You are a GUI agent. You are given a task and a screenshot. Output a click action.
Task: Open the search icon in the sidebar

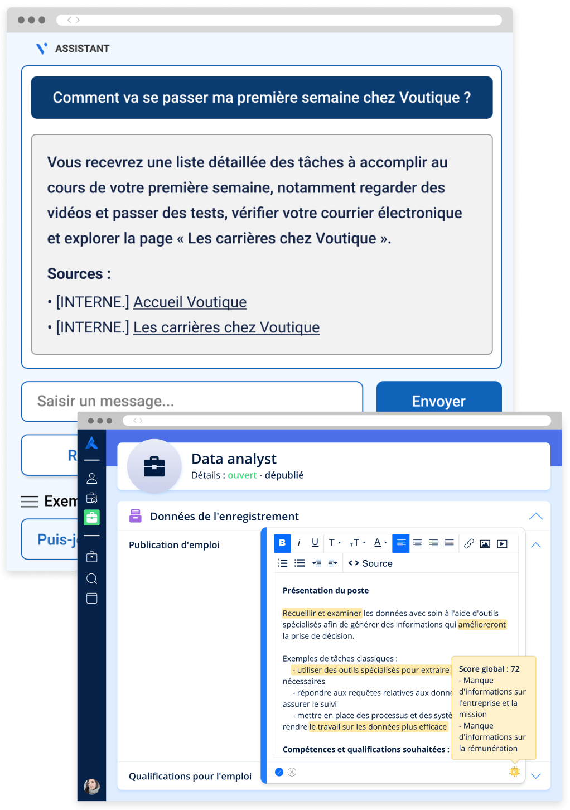click(92, 578)
